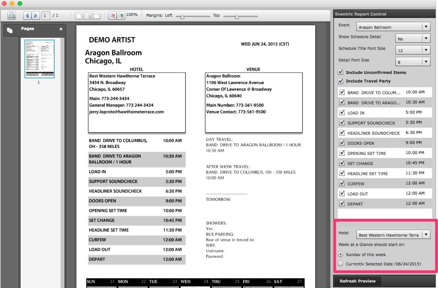
Task: Click the Refresh Preview button
Action: click(358, 281)
